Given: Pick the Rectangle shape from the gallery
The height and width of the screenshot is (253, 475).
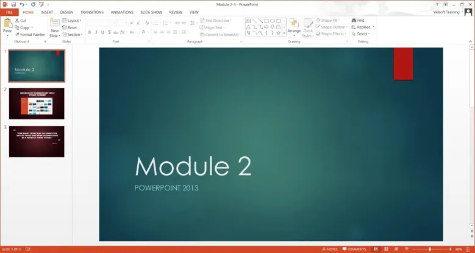Looking at the screenshot, I should [x=266, y=21].
